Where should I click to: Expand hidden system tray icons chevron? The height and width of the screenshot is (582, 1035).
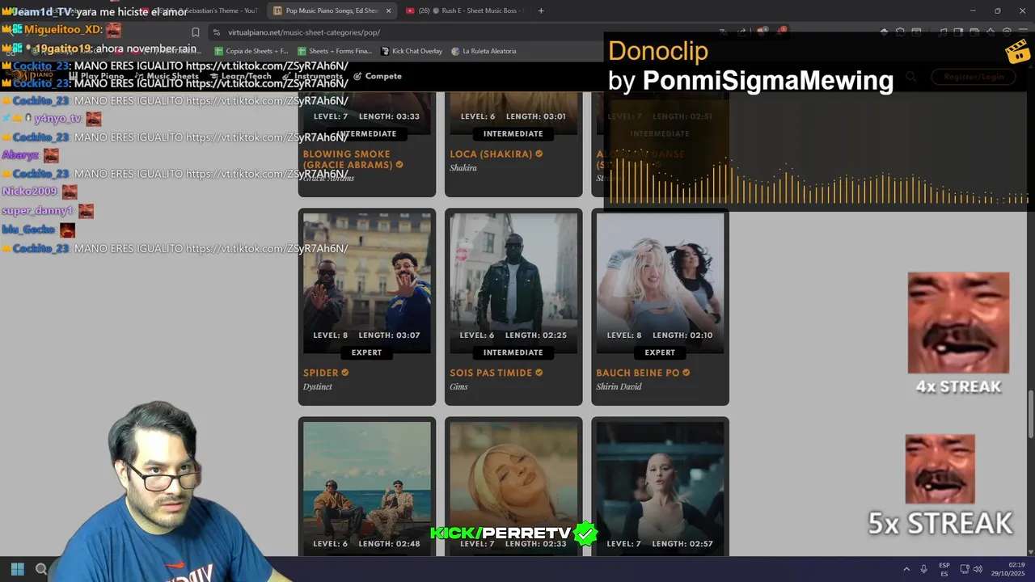pyautogui.click(x=906, y=569)
